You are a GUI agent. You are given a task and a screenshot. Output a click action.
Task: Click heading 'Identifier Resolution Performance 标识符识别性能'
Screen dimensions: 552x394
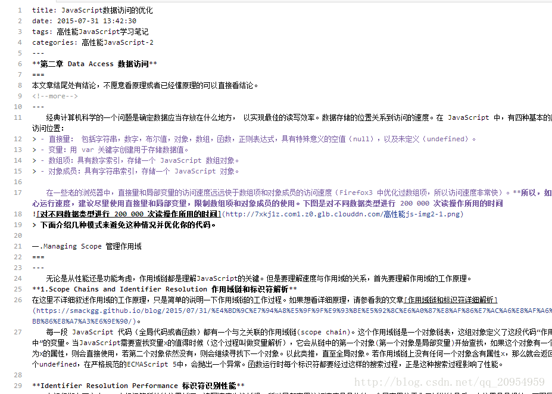[x=138, y=386]
